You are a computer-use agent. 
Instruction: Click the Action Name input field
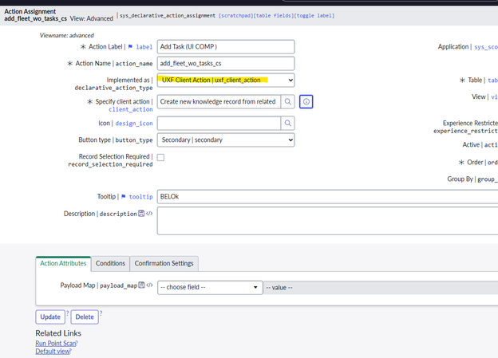tap(226, 64)
